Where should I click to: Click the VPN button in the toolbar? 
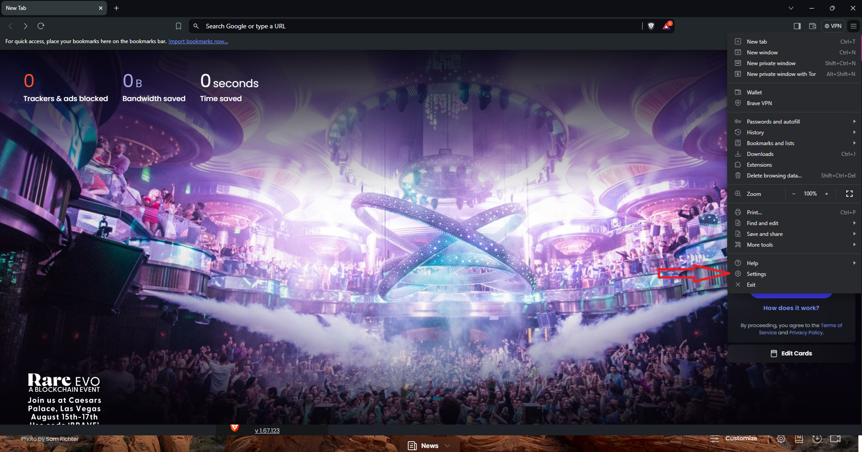click(833, 26)
